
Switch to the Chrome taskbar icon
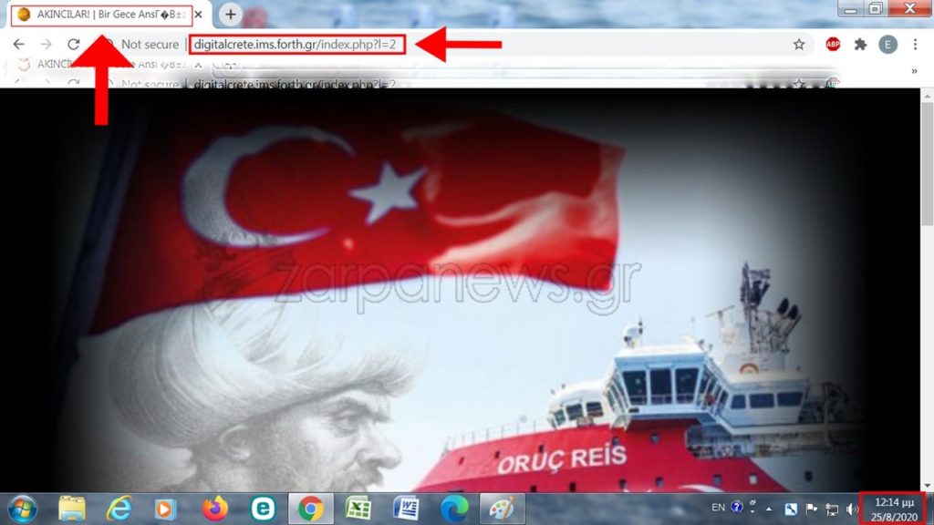(x=310, y=509)
